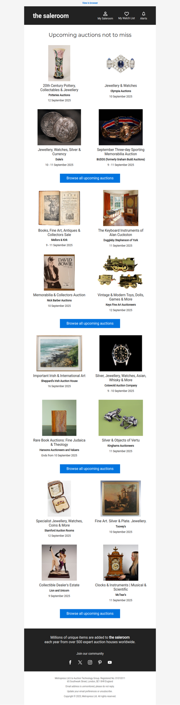Open the X (Twitter) social icon

[x=80, y=662]
